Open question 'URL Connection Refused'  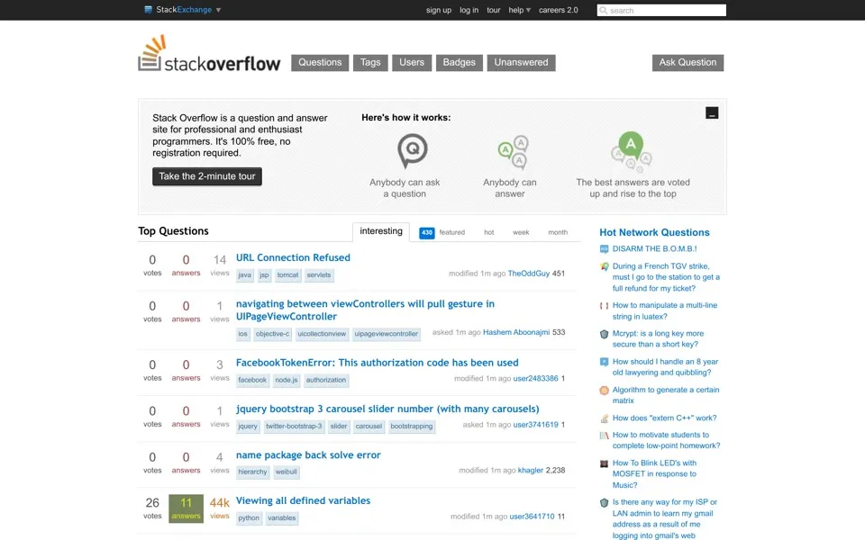[x=293, y=258]
